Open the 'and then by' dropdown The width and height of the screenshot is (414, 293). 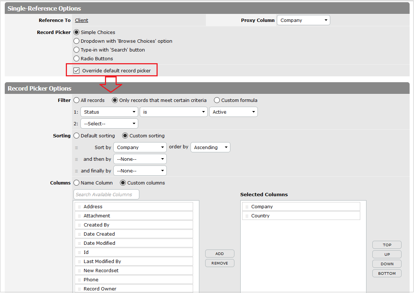tap(140, 159)
